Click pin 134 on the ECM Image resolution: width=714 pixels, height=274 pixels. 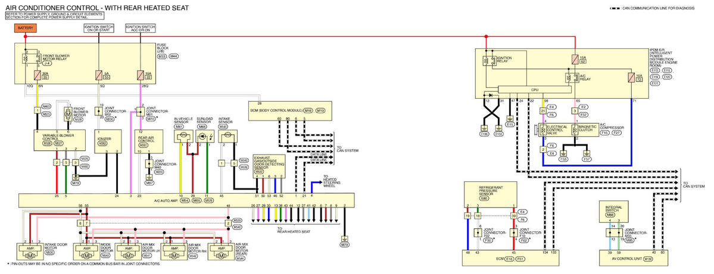pos(545,251)
